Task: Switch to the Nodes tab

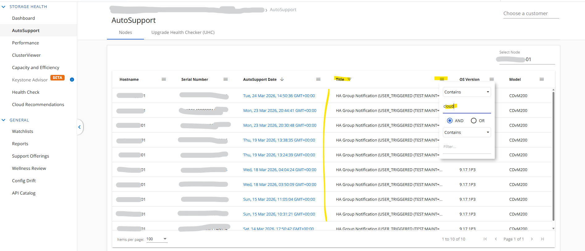Action: [125, 32]
